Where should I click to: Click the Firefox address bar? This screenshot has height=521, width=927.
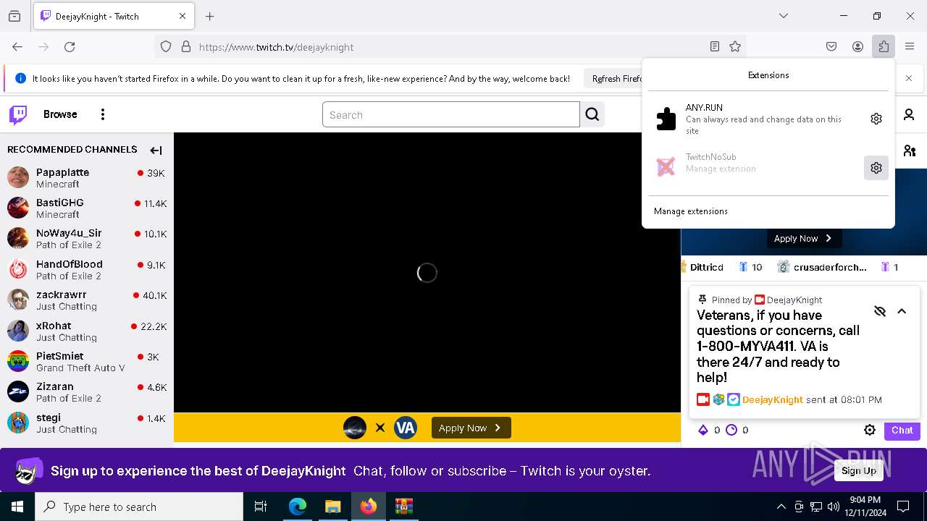pyautogui.click(x=450, y=46)
